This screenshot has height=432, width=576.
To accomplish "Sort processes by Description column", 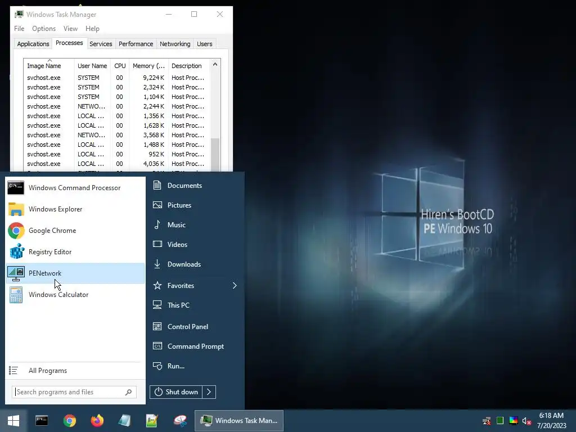I will tap(189, 66).
